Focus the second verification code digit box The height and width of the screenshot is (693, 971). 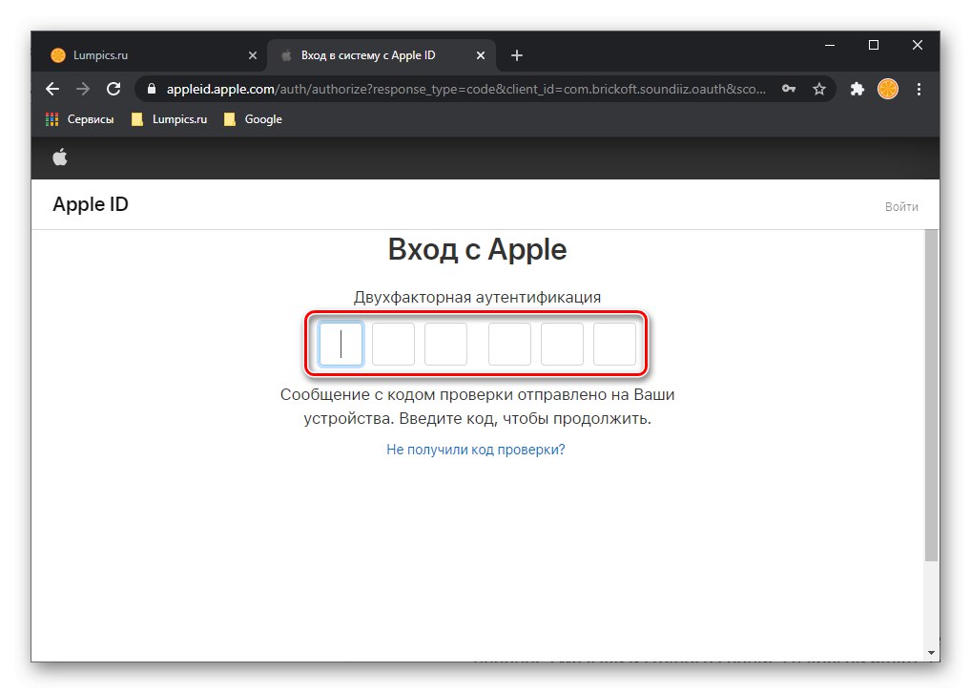point(393,344)
